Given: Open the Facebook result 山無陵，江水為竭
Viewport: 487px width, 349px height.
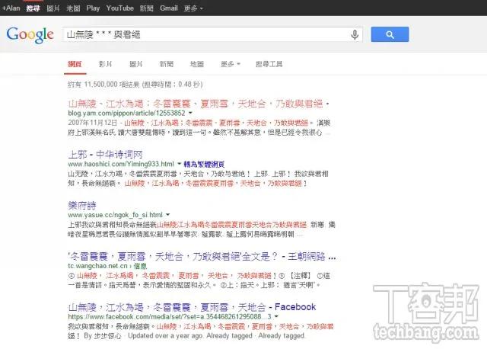Looking at the screenshot, I should click(x=192, y=307).
